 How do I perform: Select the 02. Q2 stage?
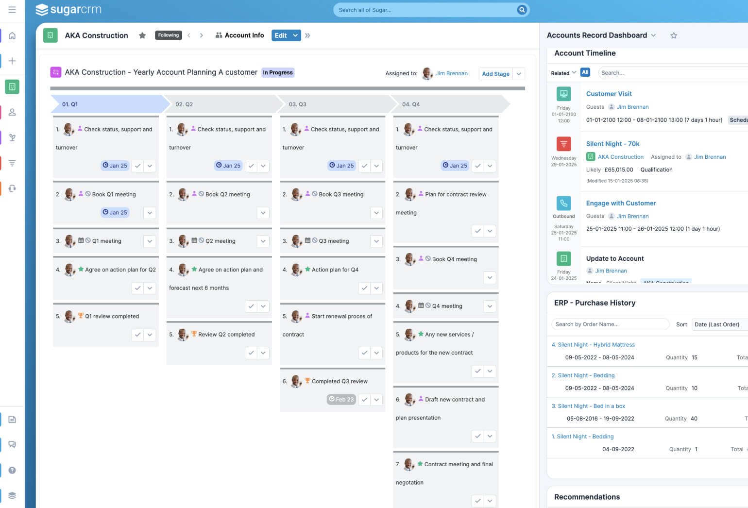point(224,104)
